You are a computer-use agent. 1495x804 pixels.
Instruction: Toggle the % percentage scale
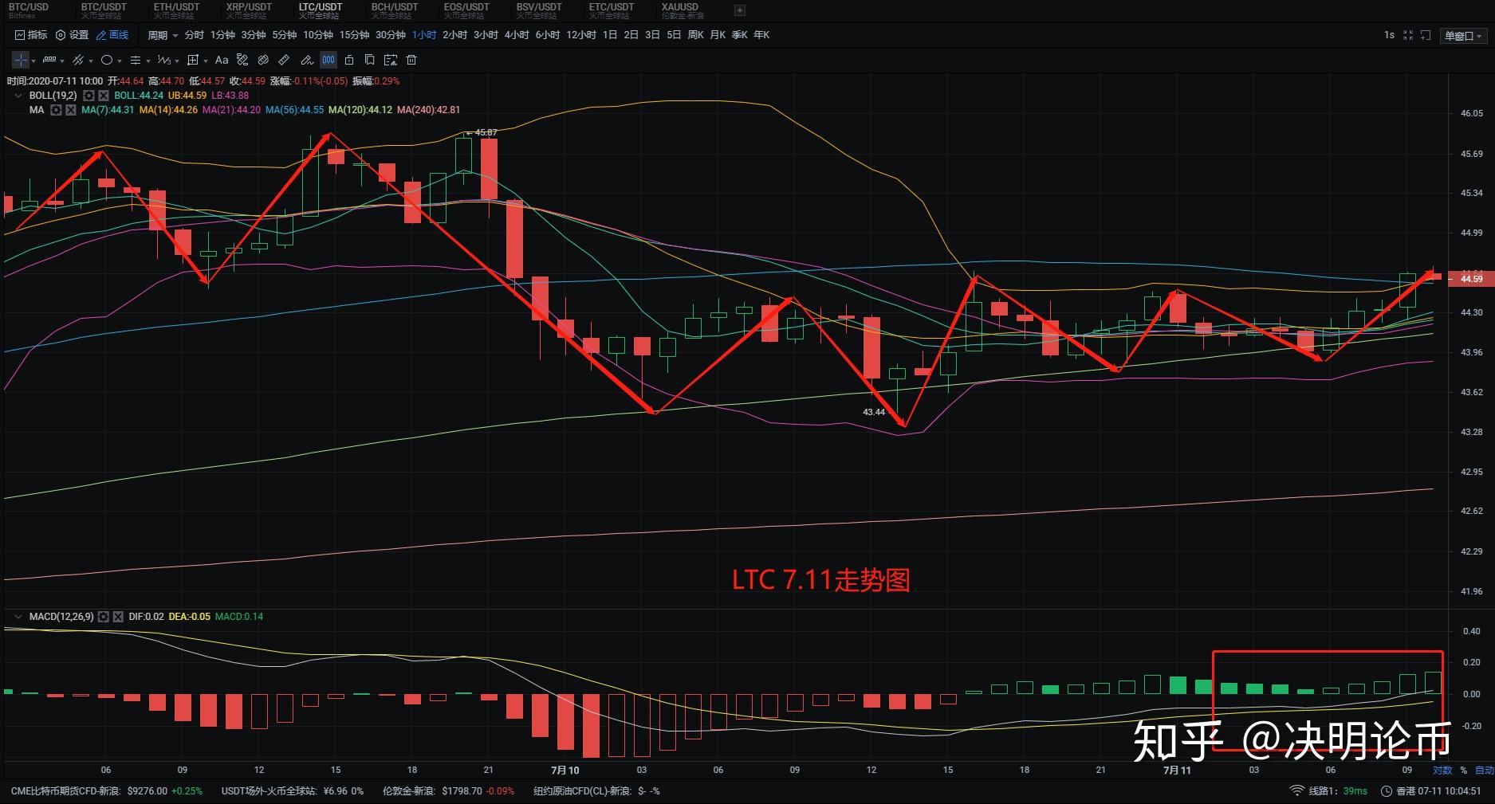(1464, 771)
